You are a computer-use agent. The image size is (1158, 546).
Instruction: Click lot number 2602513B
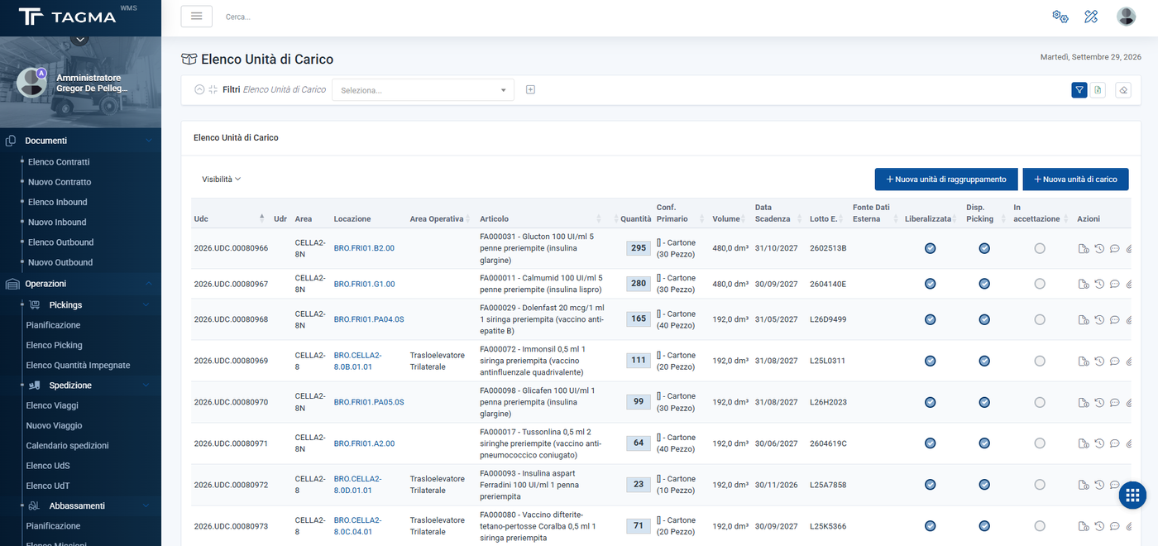coord(828,248)
